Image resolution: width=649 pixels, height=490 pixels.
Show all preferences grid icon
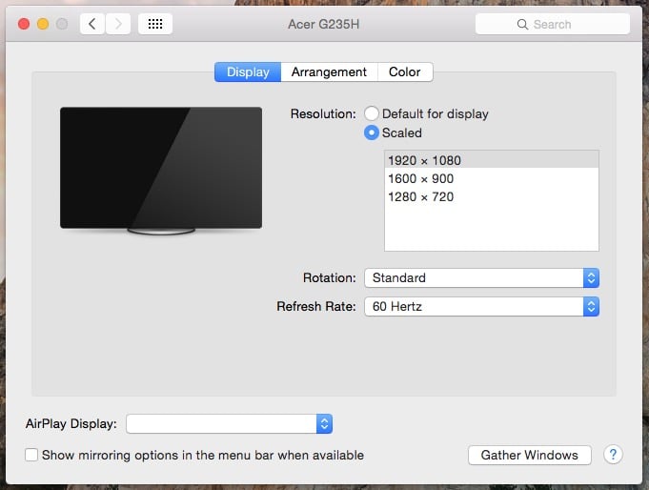pyautogui.click(x=155, y=24)
